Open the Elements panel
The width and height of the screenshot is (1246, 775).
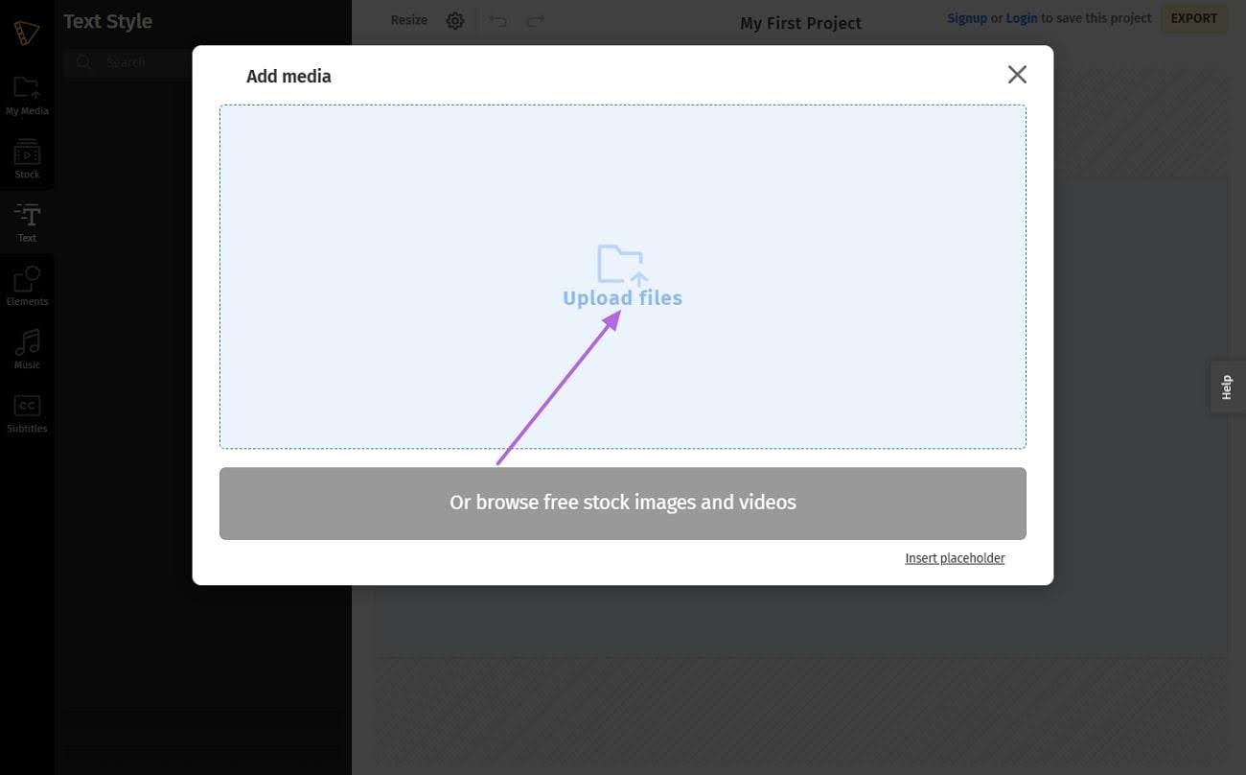point(27,286)
